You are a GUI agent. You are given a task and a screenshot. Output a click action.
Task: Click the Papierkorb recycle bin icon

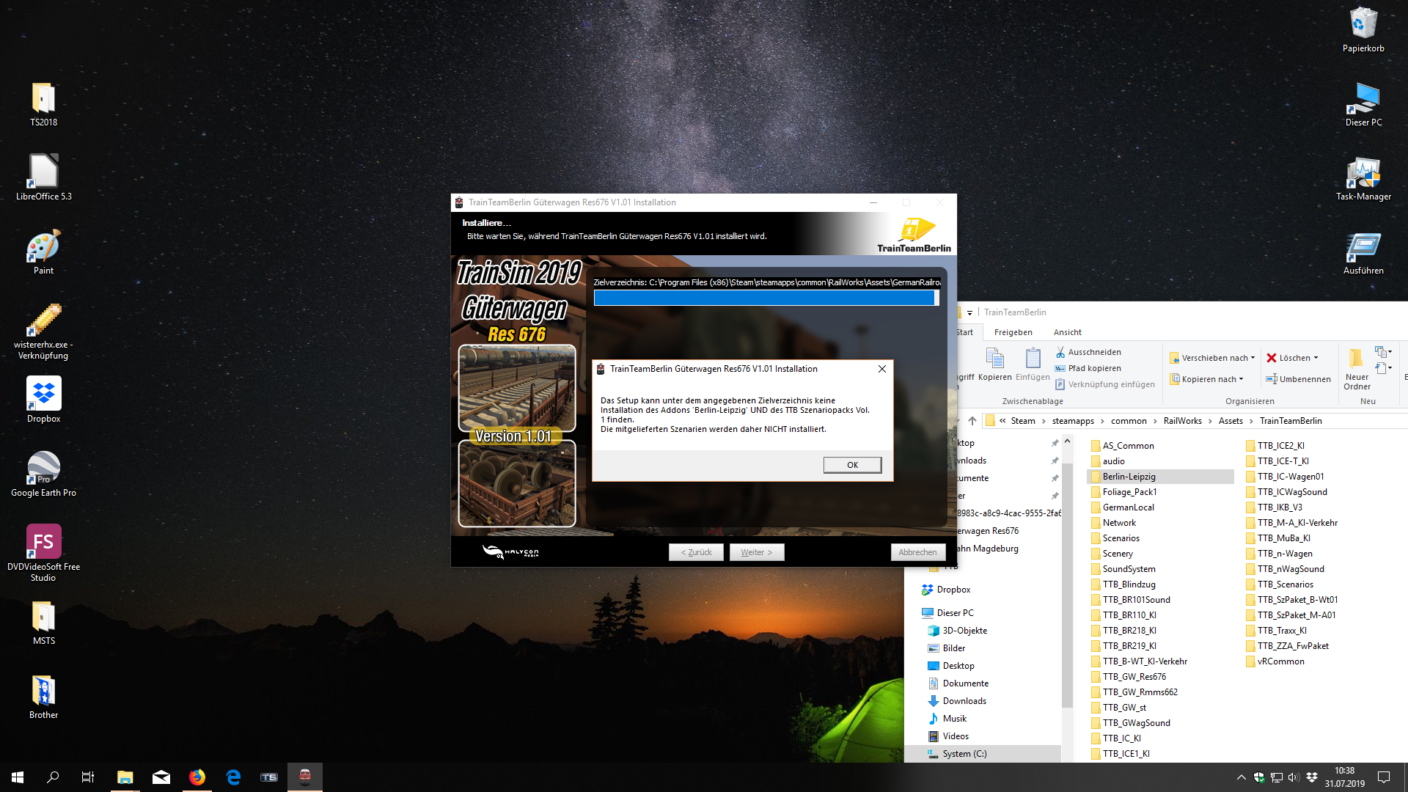1363,24
